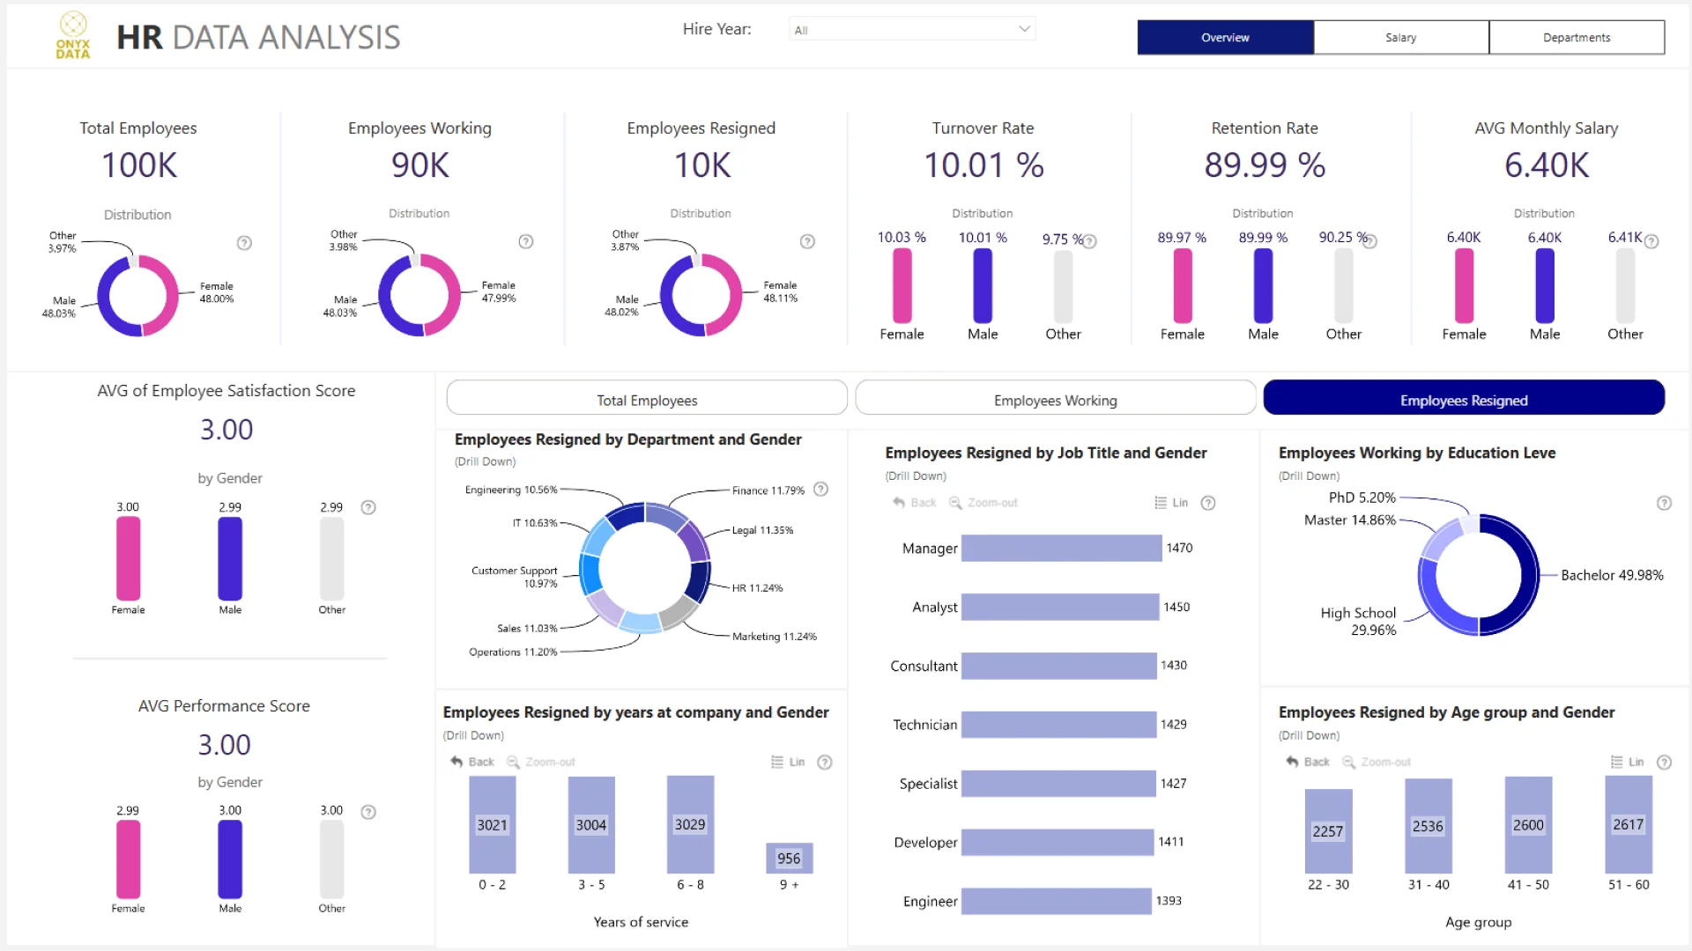Open help icon for Satisfaction Score by Gender

click(368, 507)
